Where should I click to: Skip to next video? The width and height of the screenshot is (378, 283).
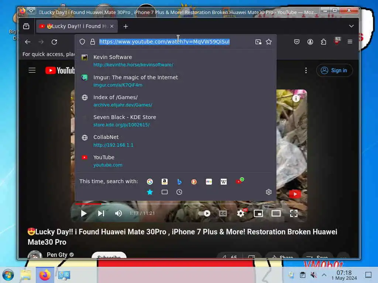coord(101,213)
